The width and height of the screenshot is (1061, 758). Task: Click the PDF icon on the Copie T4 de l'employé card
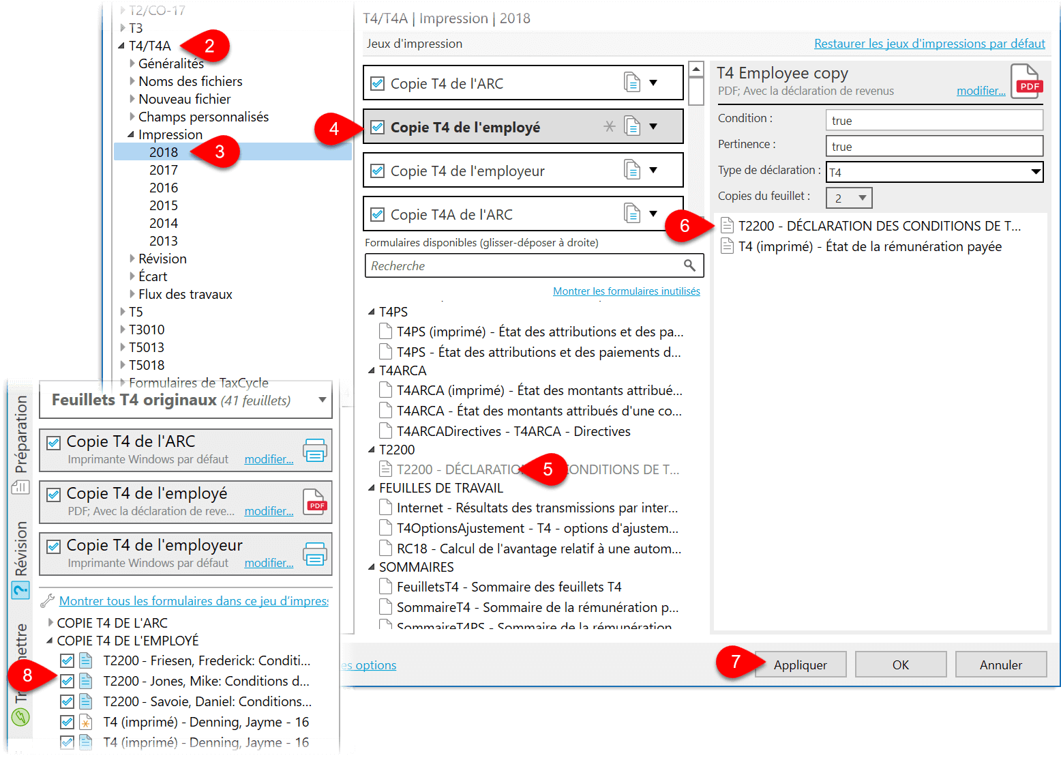point(314,502)
